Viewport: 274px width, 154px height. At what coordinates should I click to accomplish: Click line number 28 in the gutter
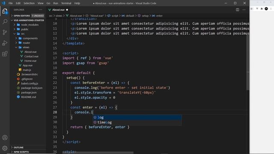point(55,112)
